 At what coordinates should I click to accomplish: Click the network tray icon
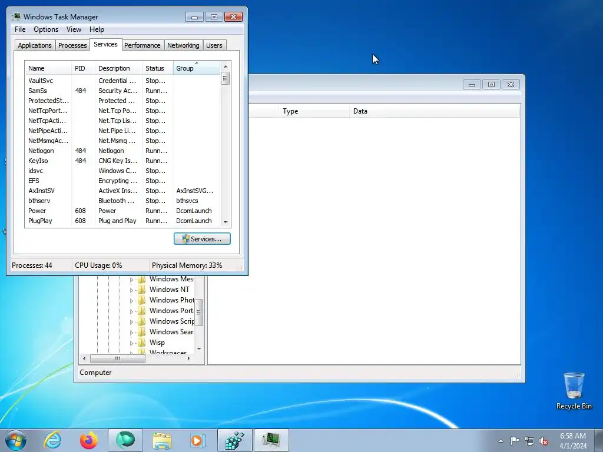coord(529,441)
